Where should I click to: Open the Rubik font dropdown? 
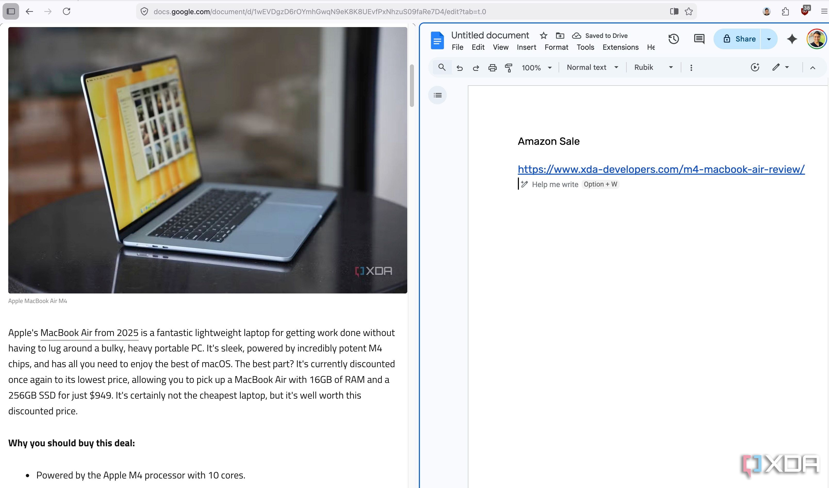tap(653, 68)
